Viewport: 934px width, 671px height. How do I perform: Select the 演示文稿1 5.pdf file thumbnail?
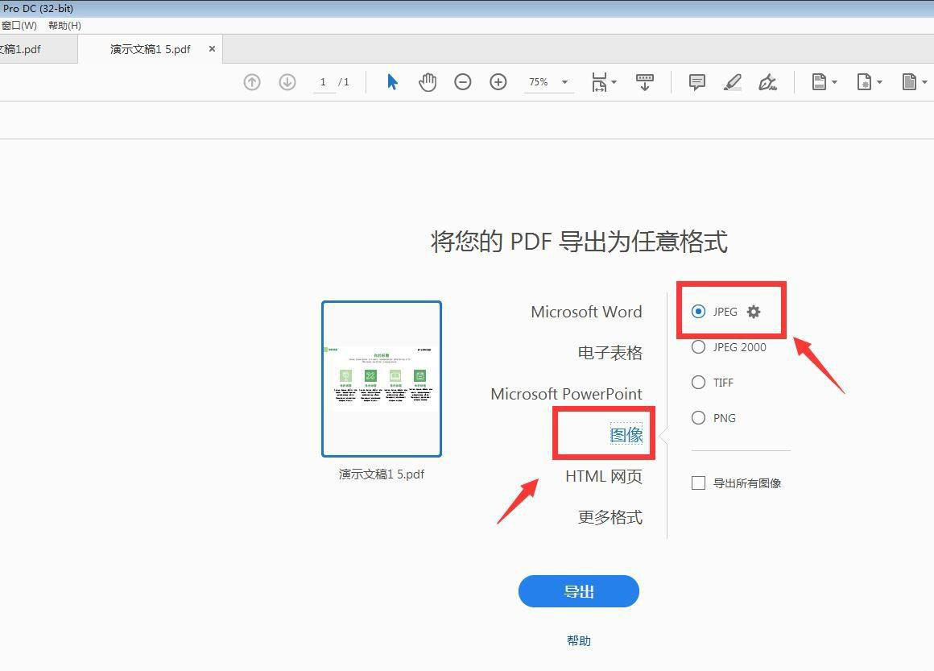pyautogui.click(x=382, y=379)
